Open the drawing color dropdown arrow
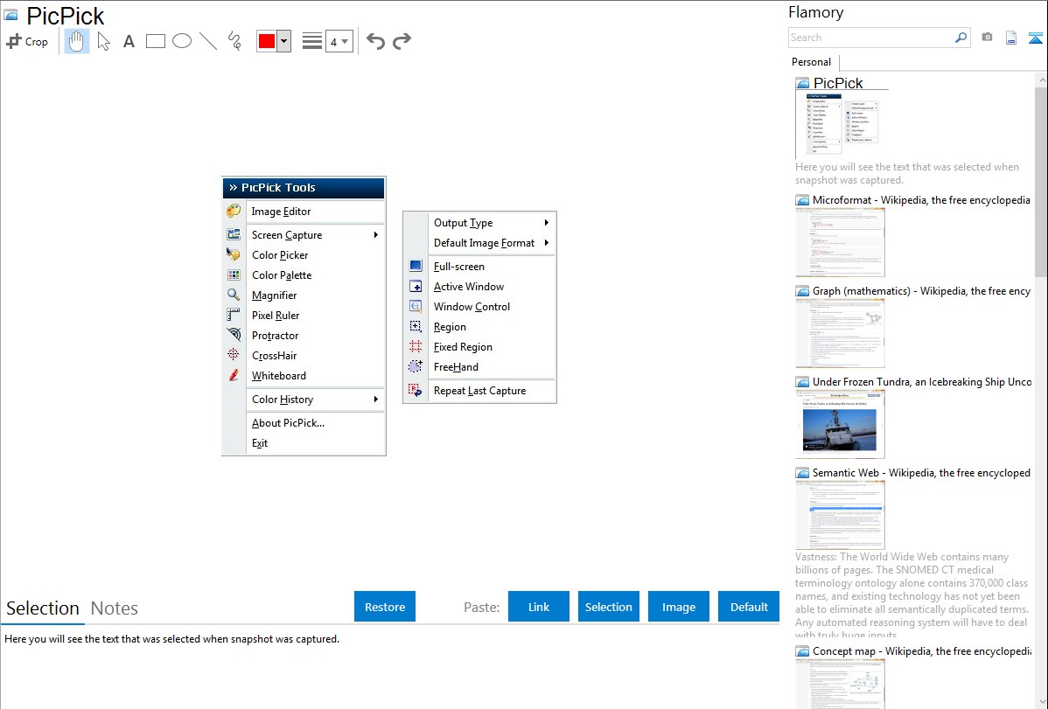Screen dimensions: 1048x709 [x=284, y=41]
